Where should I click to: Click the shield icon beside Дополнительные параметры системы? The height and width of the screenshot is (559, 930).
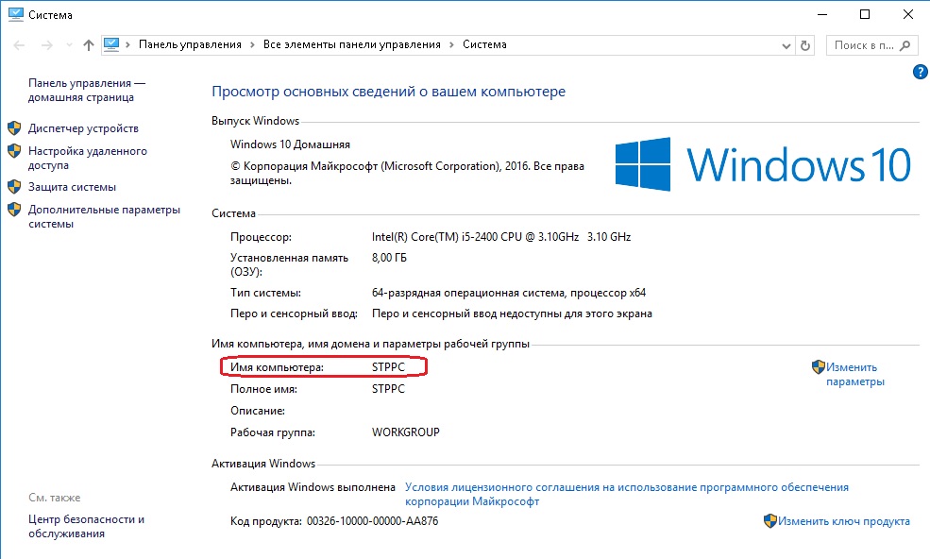tap(14, 210)
